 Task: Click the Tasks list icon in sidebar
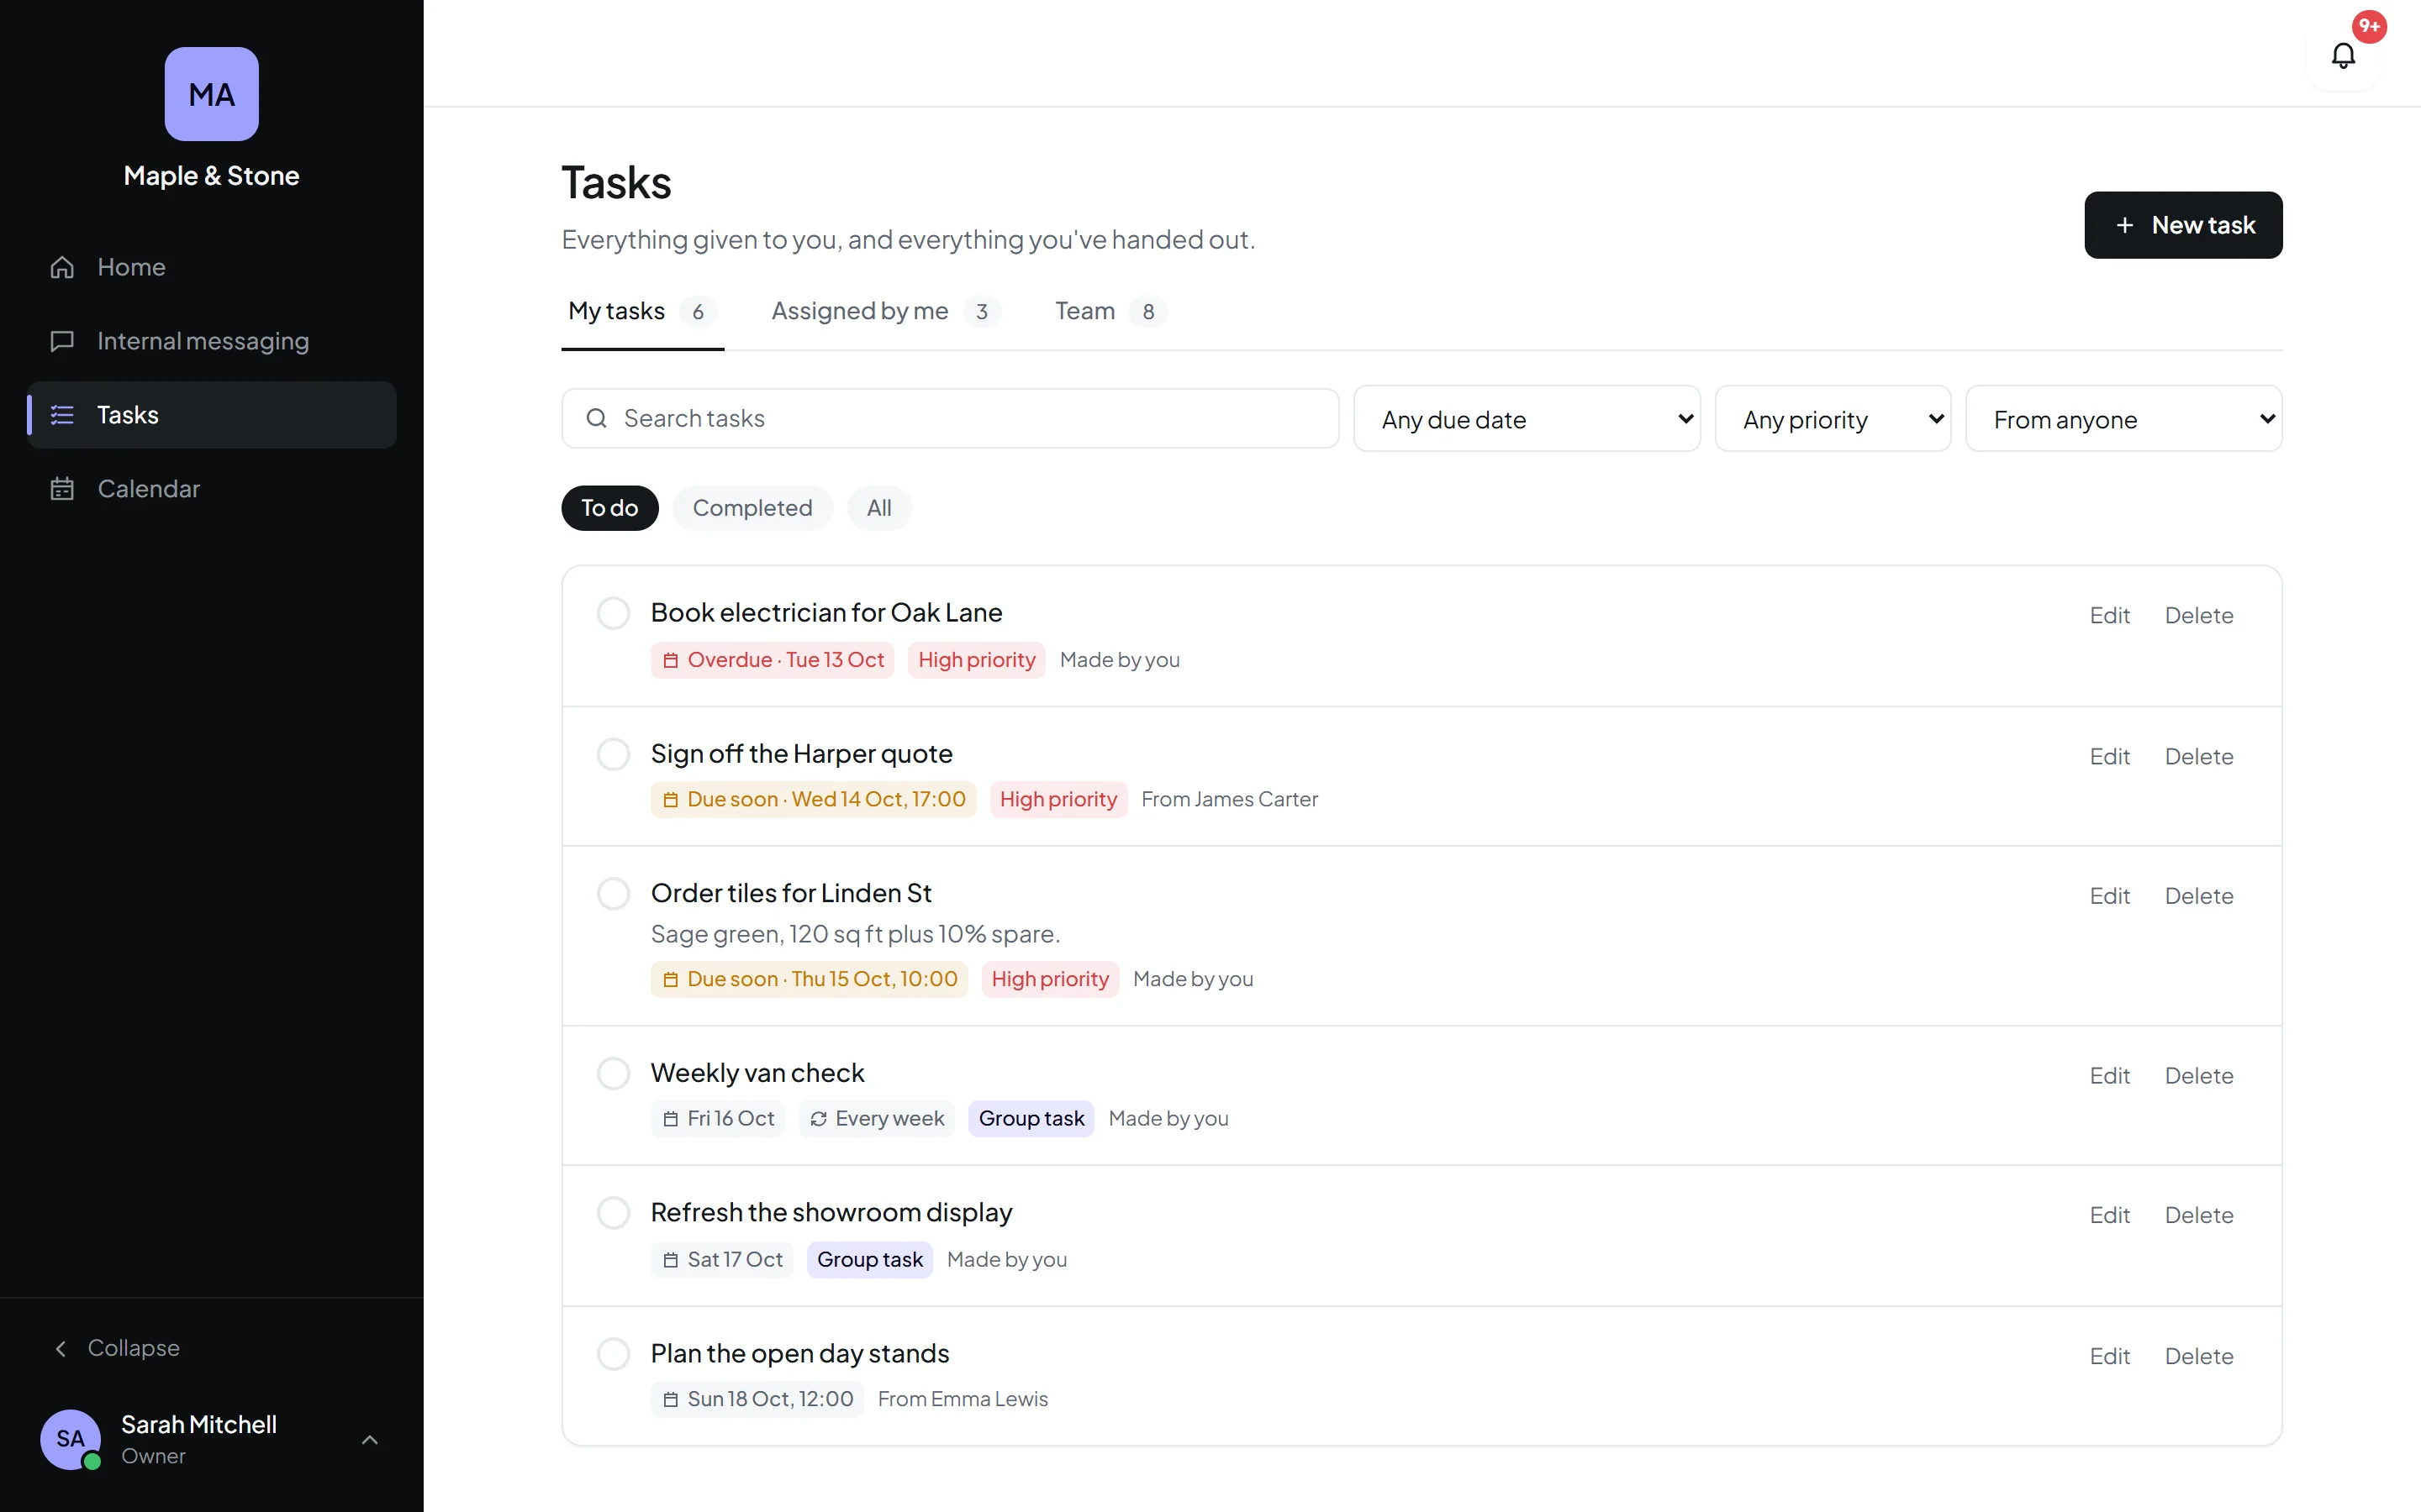click(62, 415)
